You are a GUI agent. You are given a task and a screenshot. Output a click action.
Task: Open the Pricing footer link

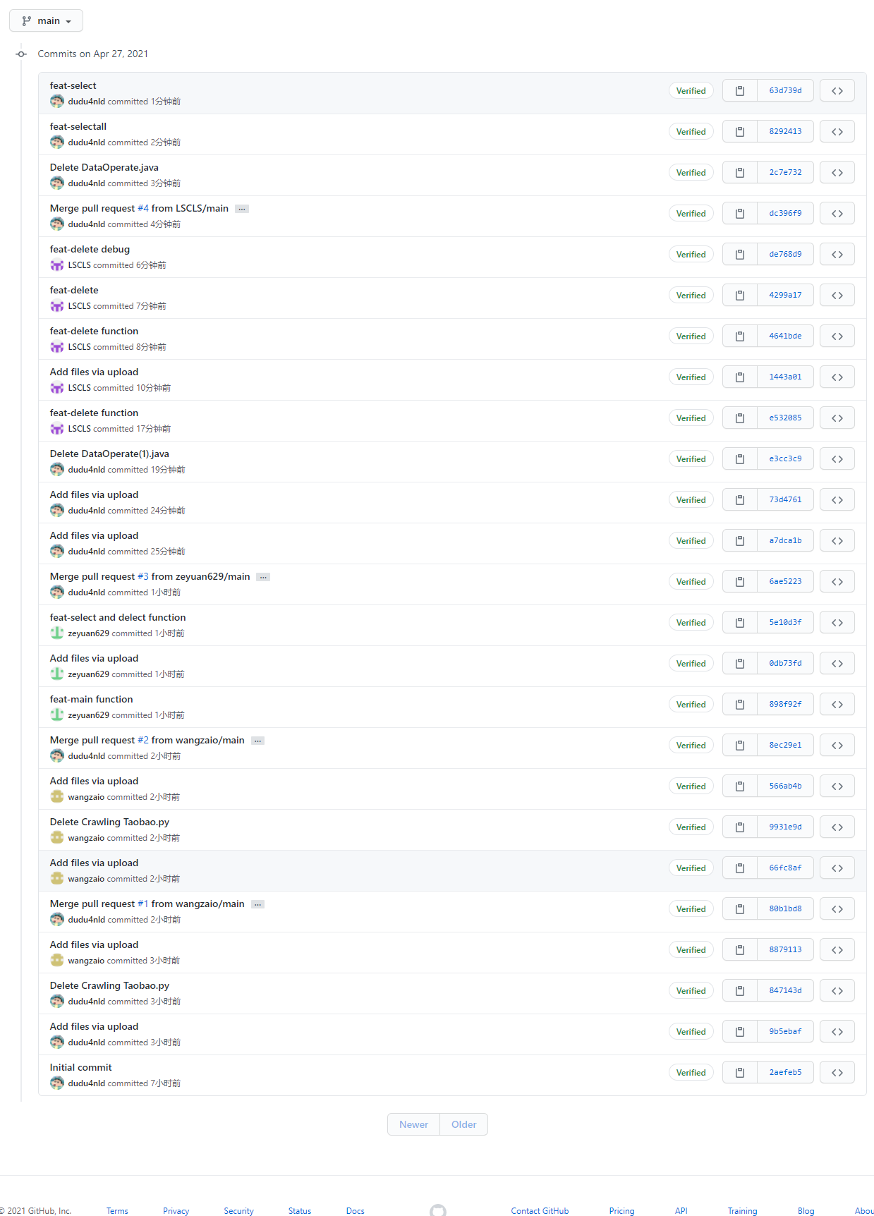point(621,1211)
